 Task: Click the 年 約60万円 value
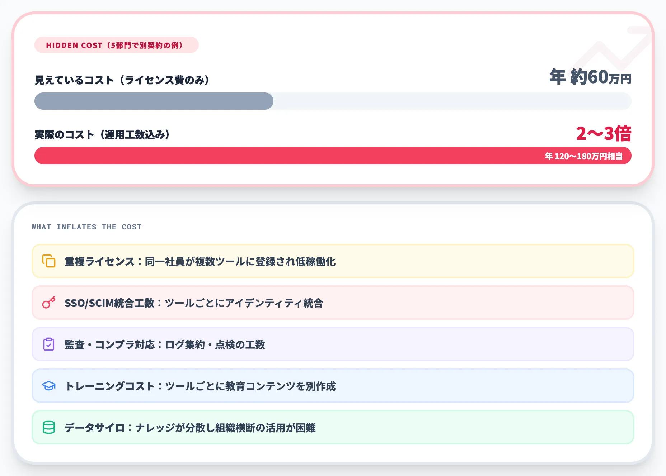point(590,77)
